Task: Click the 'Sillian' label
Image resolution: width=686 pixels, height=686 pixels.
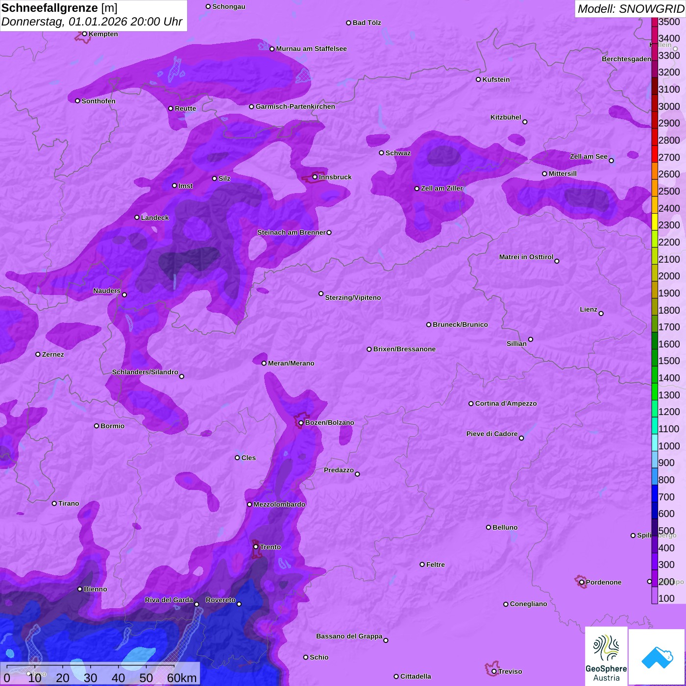Action: point(516,343)
